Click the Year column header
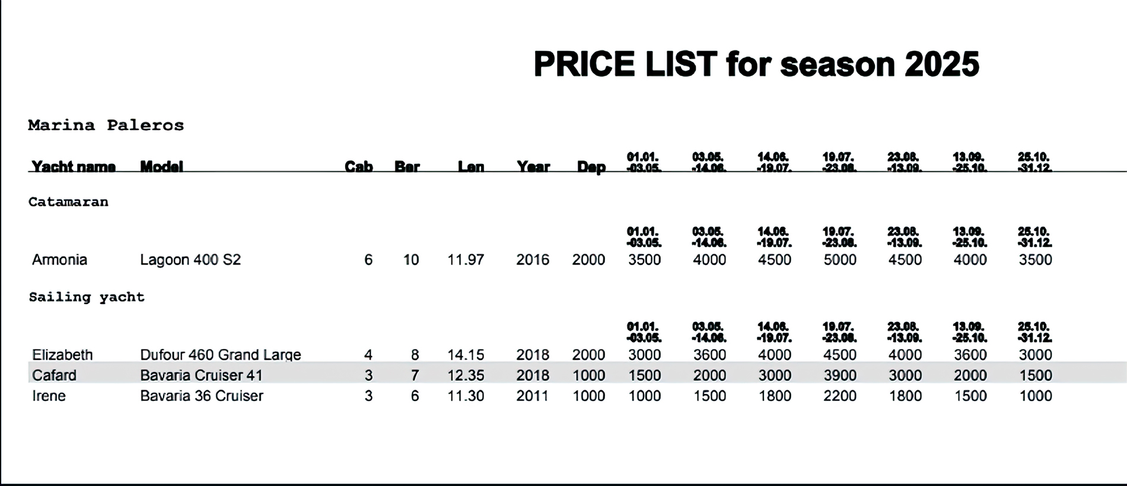Viewport: 1127px width, 486px height. (533, 167)
